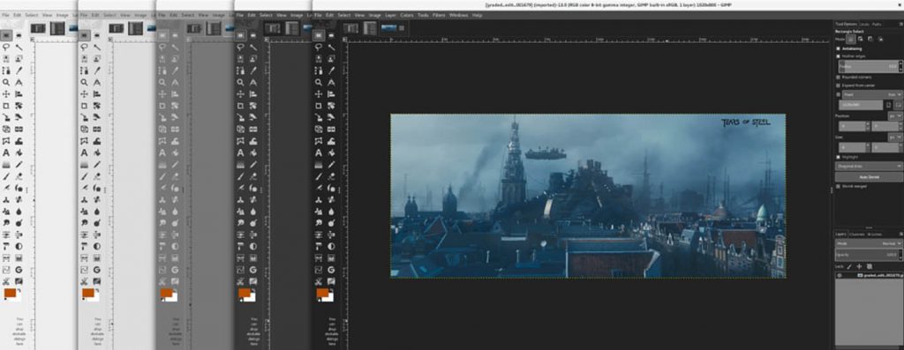The height and width of the screenshot is (350, 904).
Task: Open the Filters menu
Action: (x=439, y=15)
